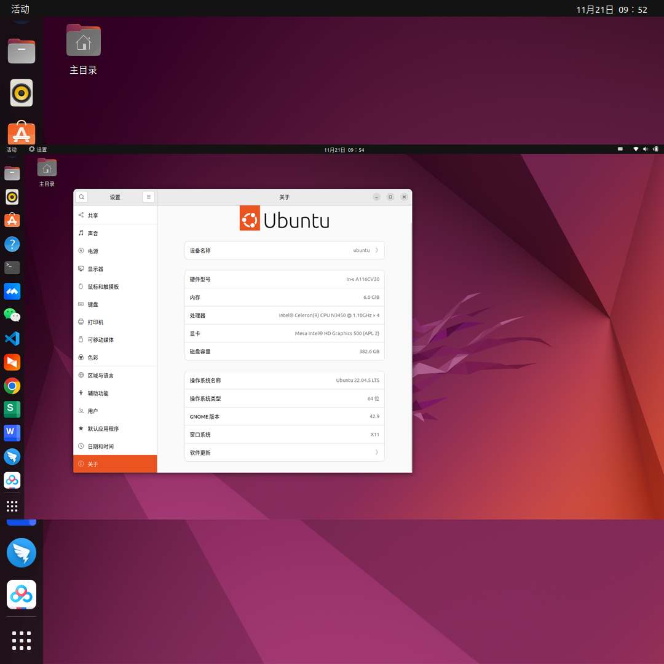Open WeChat from the dock
The width and height of the screenshot is (664, 664).
[x=12, y=315]
